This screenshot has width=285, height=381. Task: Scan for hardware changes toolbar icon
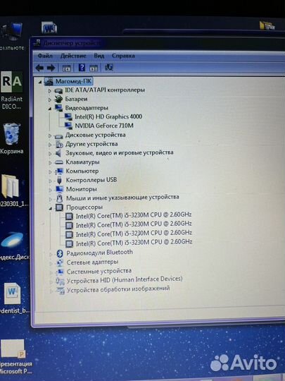109,67
